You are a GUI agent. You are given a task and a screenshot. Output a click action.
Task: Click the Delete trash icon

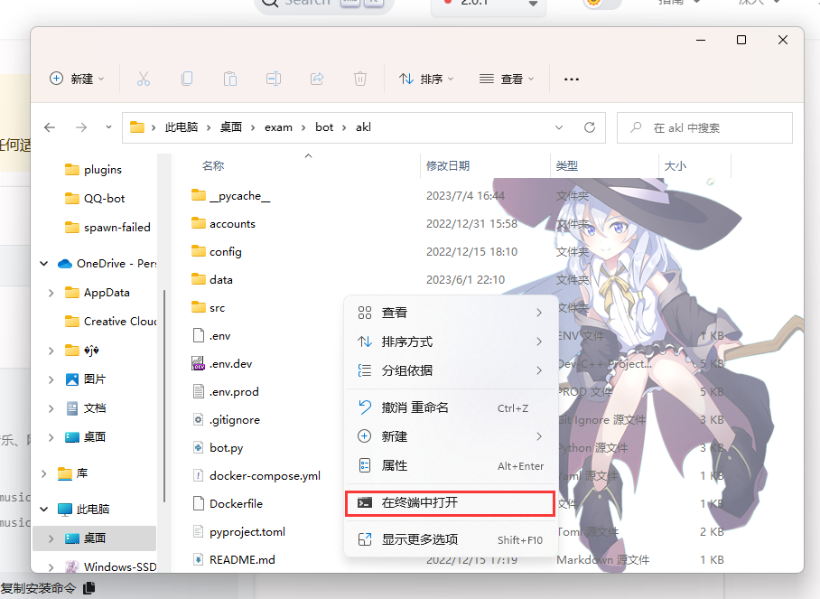coord(360,79)
